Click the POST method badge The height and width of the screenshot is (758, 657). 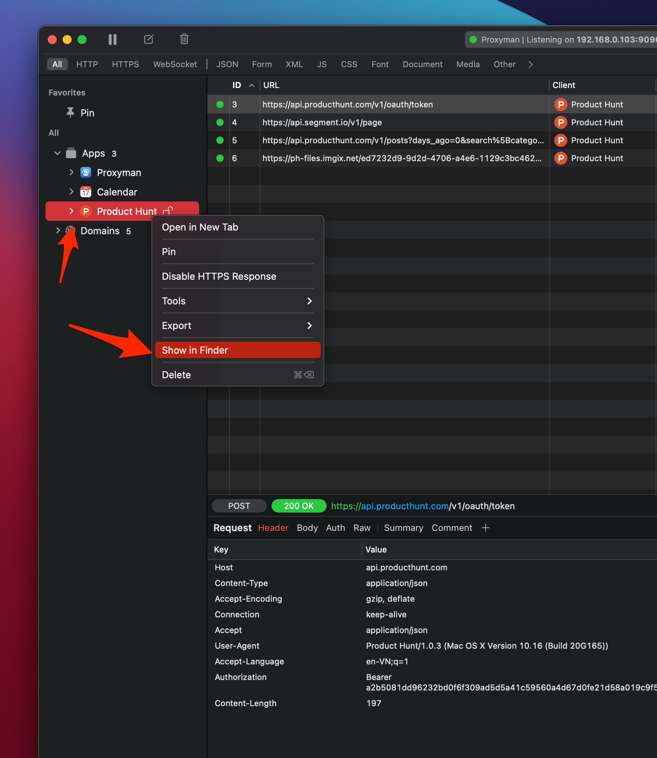tap(239, 506)
